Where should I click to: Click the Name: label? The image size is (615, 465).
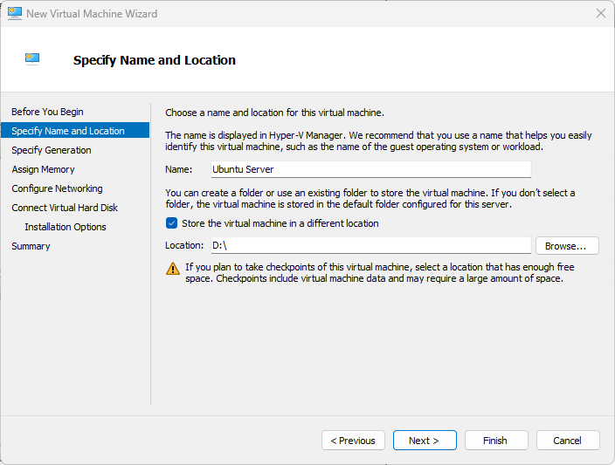[x=179, y=169]
